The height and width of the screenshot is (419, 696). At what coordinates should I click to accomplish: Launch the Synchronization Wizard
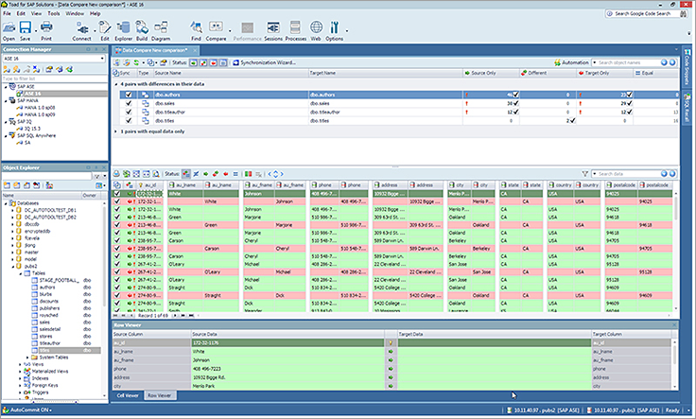click(264, 62)
